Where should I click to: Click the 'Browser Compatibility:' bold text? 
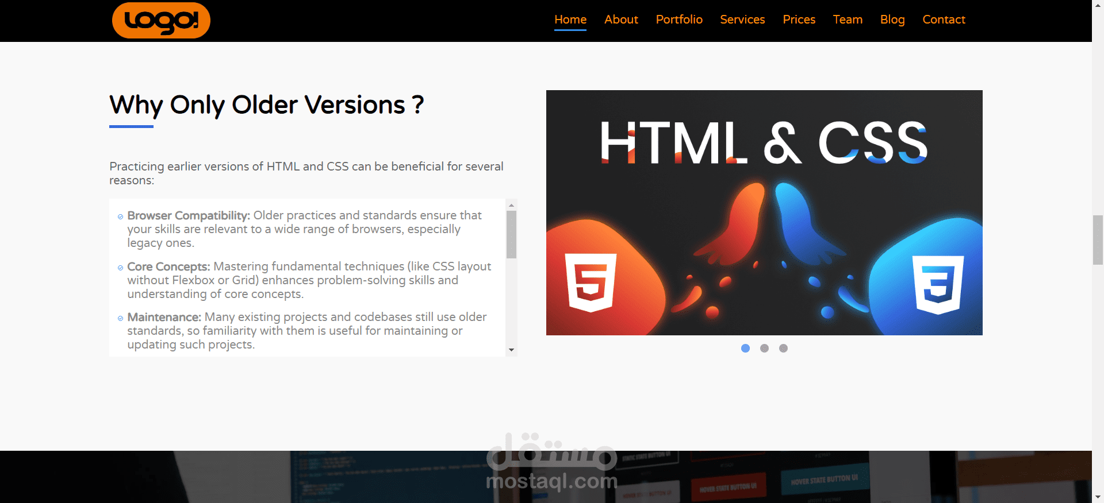tap(189, 215)
